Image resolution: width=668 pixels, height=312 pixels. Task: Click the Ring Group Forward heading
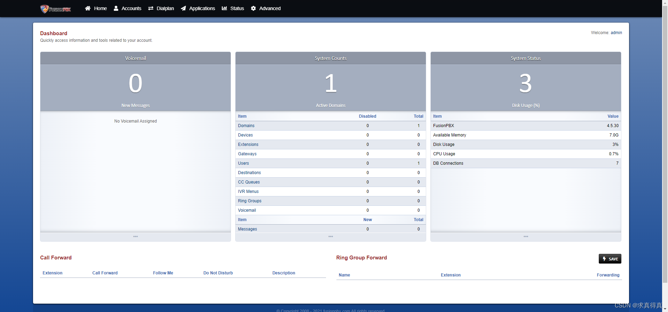[x=361, y=258]
